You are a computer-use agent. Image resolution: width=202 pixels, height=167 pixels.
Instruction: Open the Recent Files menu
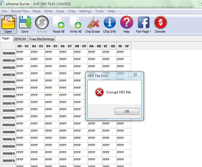(x=20, y=11)
